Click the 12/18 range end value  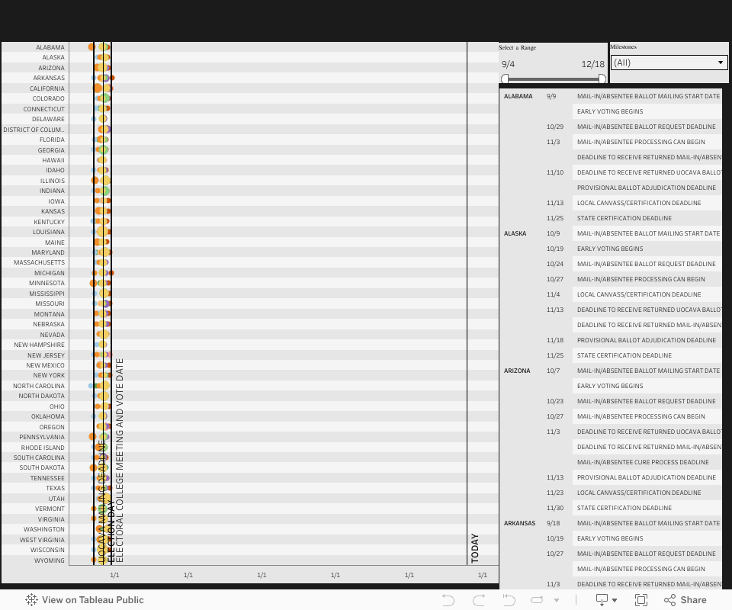tap(593, 64)
